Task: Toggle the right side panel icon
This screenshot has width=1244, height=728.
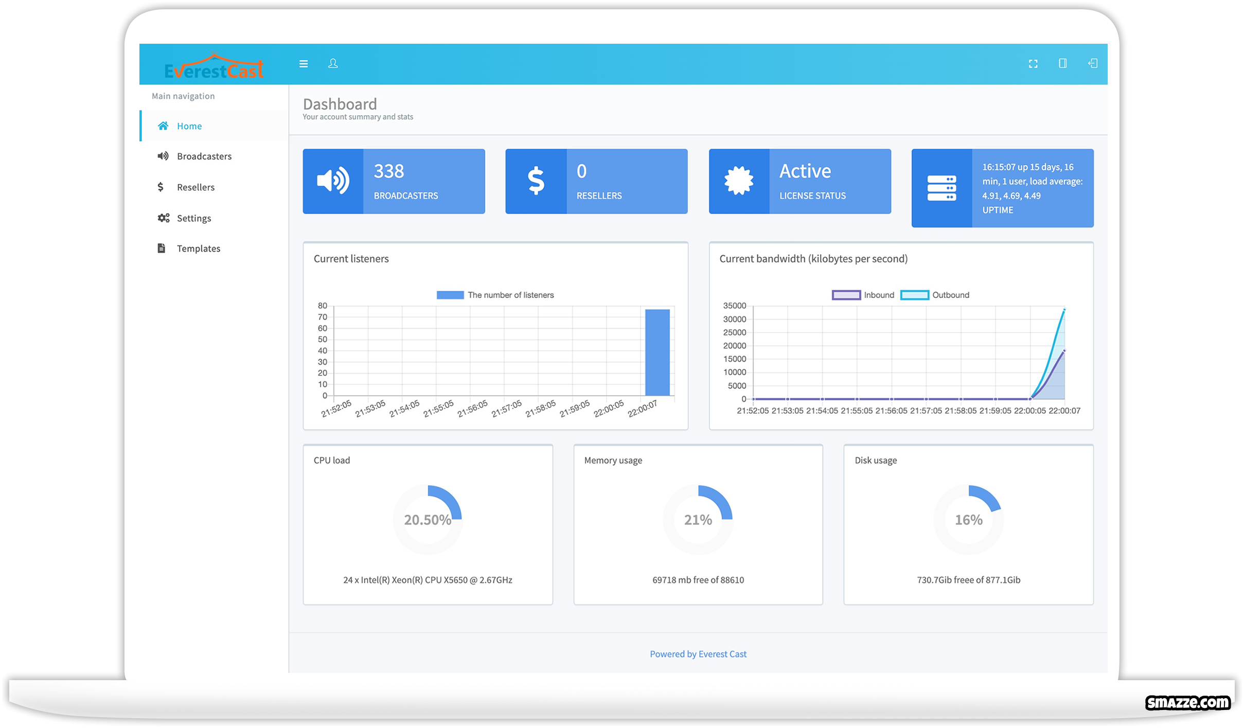Action: point(1062,63)
